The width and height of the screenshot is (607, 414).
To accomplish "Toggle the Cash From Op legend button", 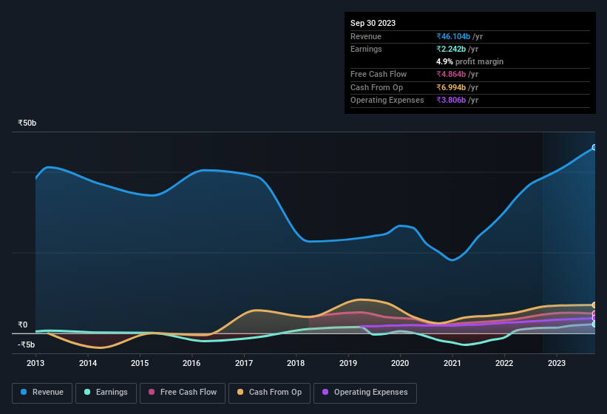I will click(269, 393).
